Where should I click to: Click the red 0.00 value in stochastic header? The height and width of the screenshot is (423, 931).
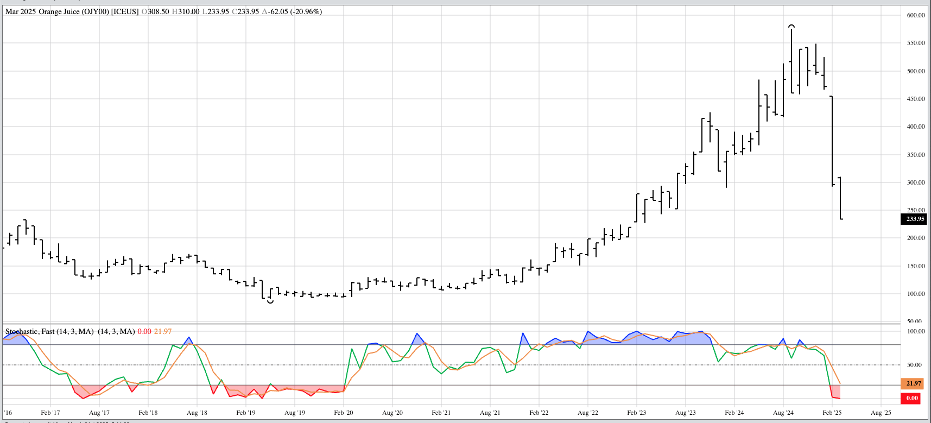pyautogui.click(x=144, y=331)
